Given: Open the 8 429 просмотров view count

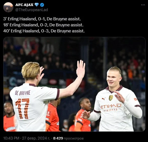Looking at the screenshot, I should coord(68,138).
